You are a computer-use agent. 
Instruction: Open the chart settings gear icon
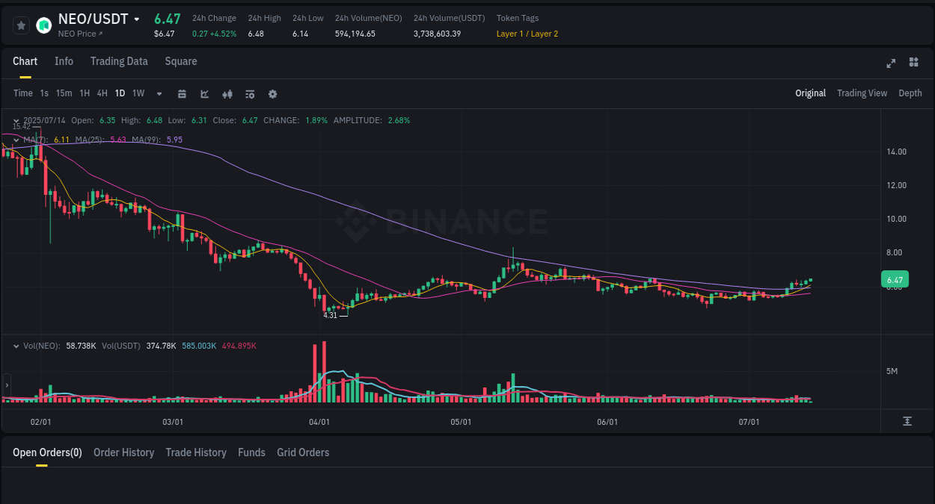click(x=272, y=93)
